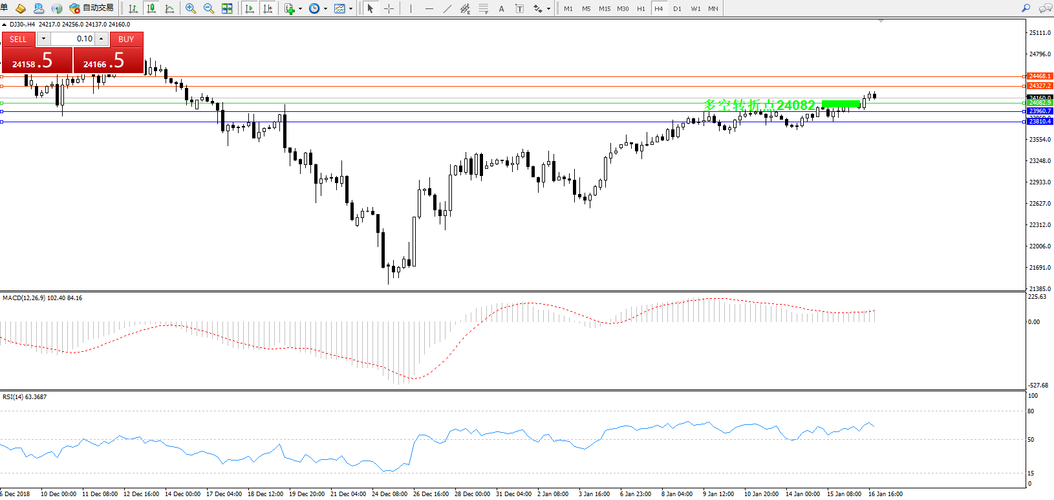Viewport: 1054px width, 500px height.
Task: Select the trendline drawing tool
Action: pyautogui.click(x=447, y=8)
